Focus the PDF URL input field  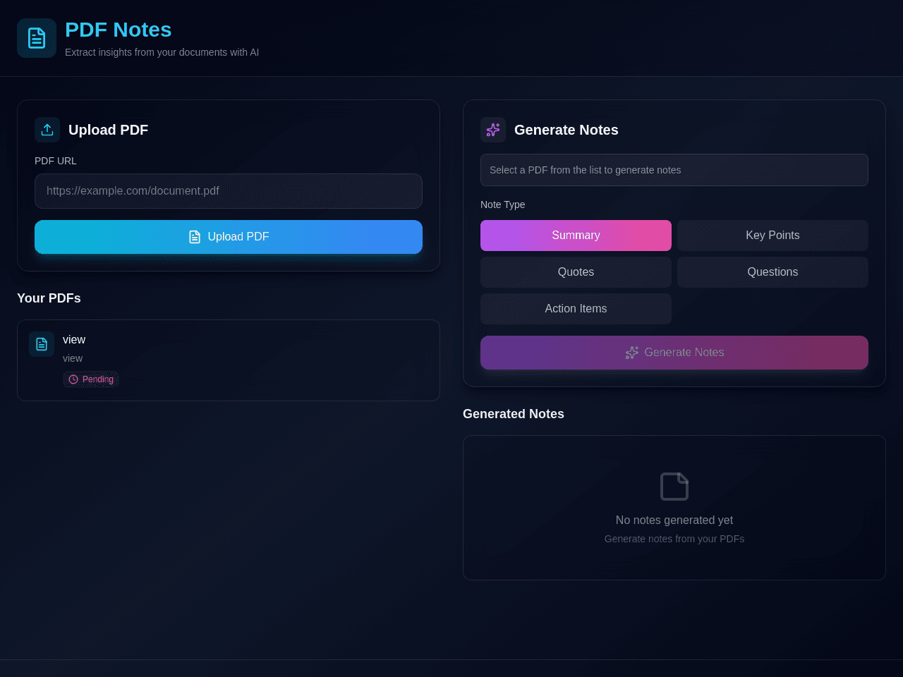coord(229,191)
